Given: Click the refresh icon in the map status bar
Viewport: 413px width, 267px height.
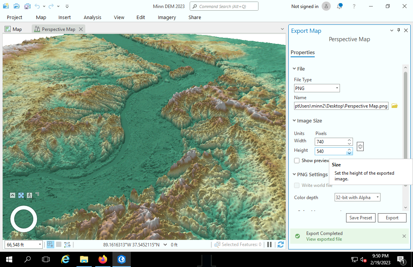Looking at the screenshot, I should click(x=281, y=244).
